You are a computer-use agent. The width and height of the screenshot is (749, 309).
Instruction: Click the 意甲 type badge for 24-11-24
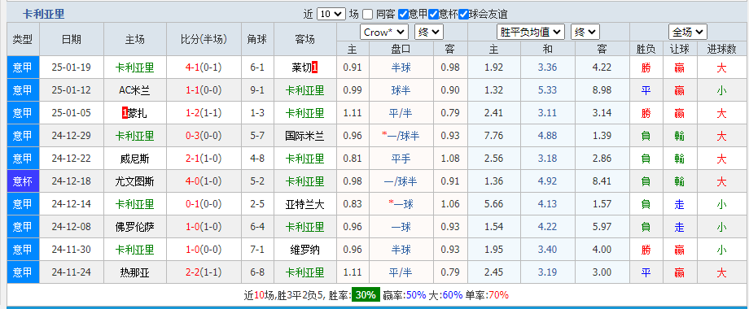pyautogui.click(x=23, y=272)
